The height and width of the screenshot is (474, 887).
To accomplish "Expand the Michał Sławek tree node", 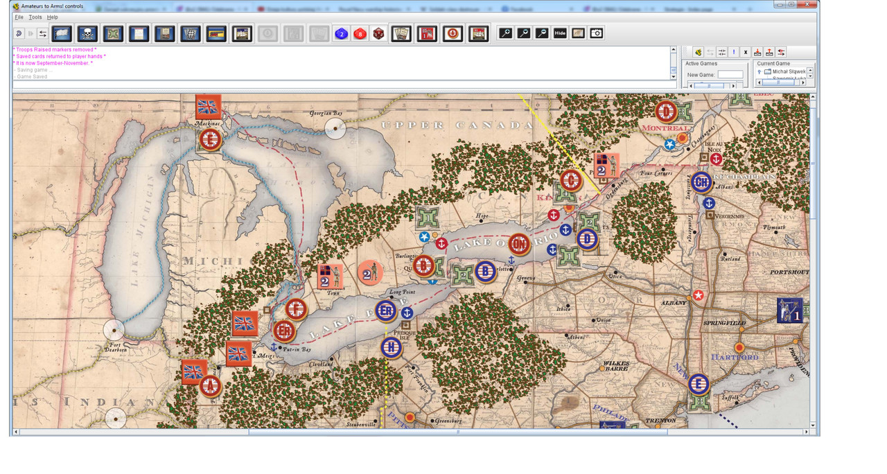I will [x=759, y=71].
